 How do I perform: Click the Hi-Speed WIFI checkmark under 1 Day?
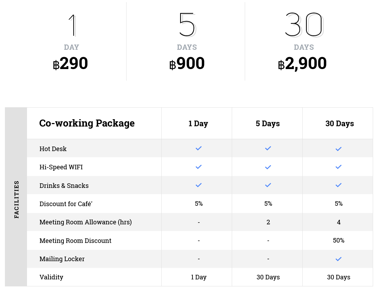click(198, 167)
